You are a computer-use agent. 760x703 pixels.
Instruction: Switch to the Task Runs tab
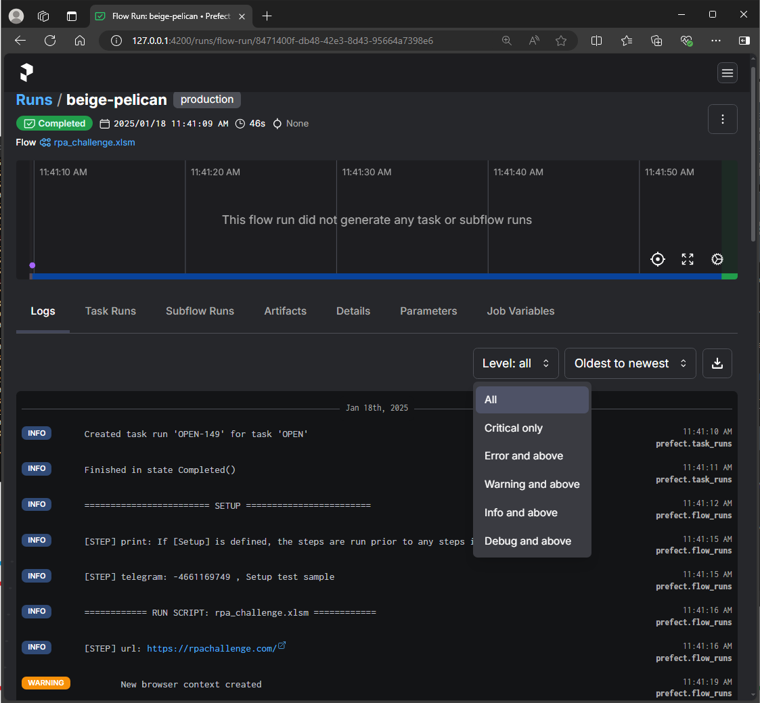pyautogui.click(x=110, y=311)
